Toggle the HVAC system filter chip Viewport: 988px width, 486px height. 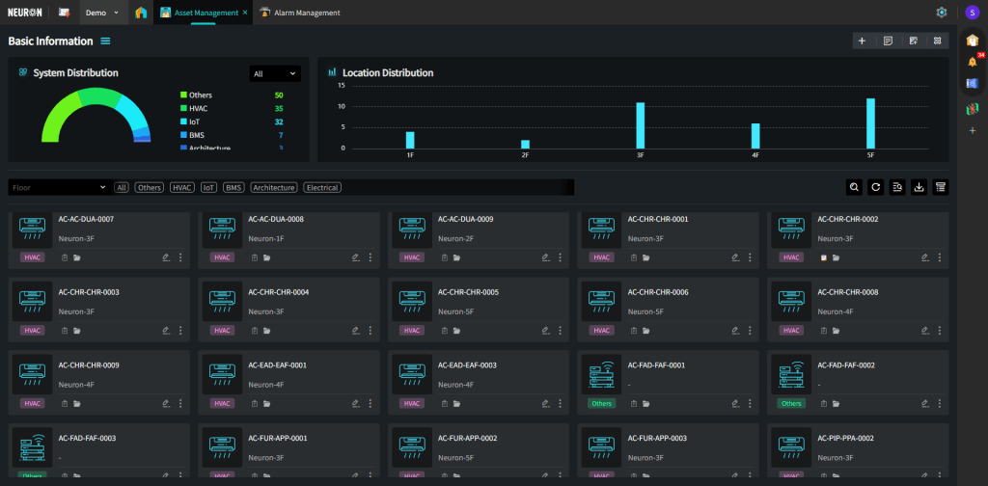click(181, 187)
